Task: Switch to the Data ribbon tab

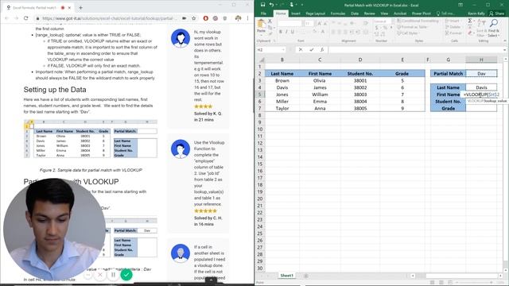Action: click(x=355, y=14)
